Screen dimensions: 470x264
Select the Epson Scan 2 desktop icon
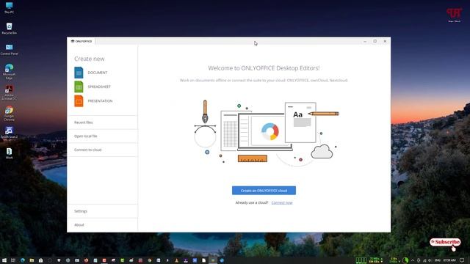[x=10, y=133]
